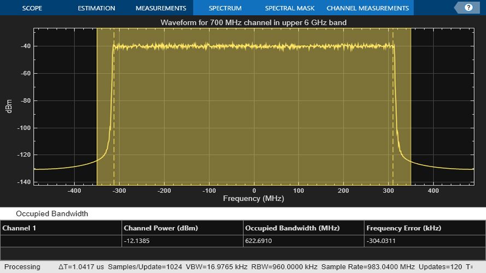Viewport: 486px width, 273px height.
Task: Switch to the SCOPE tab
Action: point(32,8)
